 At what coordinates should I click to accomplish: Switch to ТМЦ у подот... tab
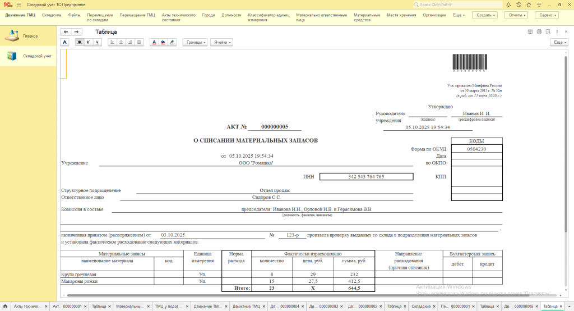168,307
